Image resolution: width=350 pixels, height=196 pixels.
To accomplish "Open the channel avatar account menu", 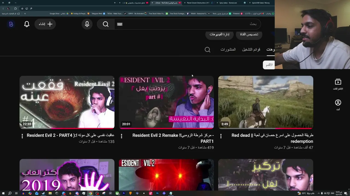I will pyautogui.click(x=11, y=24).
